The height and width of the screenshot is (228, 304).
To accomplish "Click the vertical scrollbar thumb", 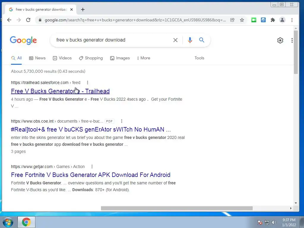I will coord(296,52).
